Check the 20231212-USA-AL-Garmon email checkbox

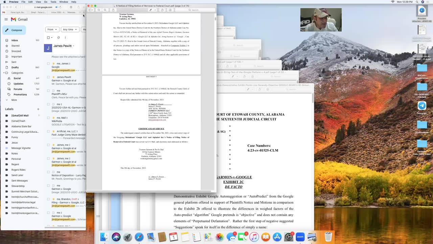click(48, 104)
